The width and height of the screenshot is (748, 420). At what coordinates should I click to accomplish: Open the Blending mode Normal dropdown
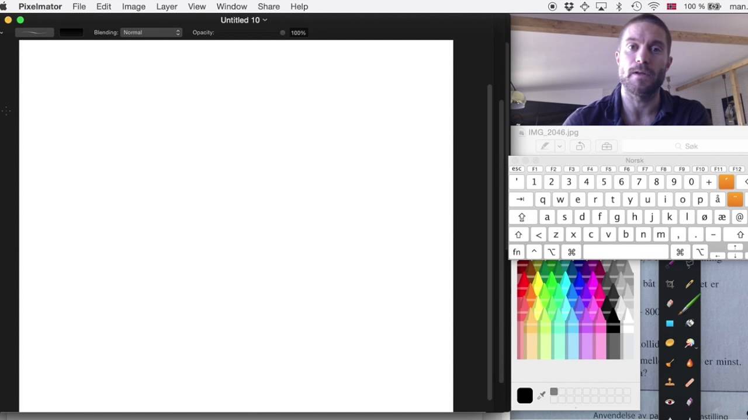pyautogui.click(x=151, y=32)
